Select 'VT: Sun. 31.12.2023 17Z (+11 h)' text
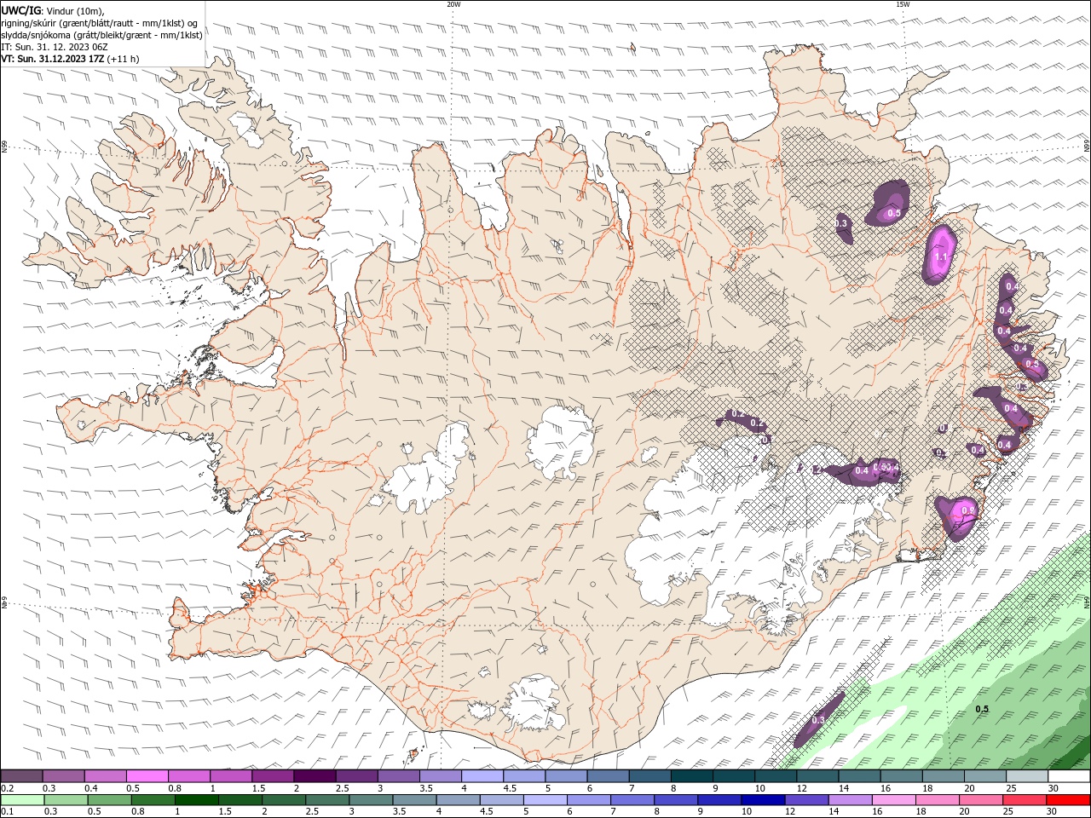The width and height of the screenshot is (1091, 818). point(70,59)
